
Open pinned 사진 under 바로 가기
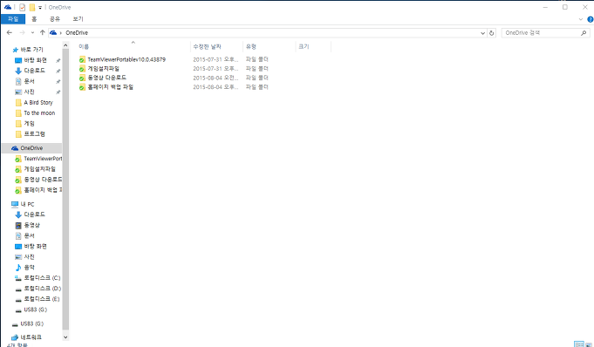tap(29, 92)
